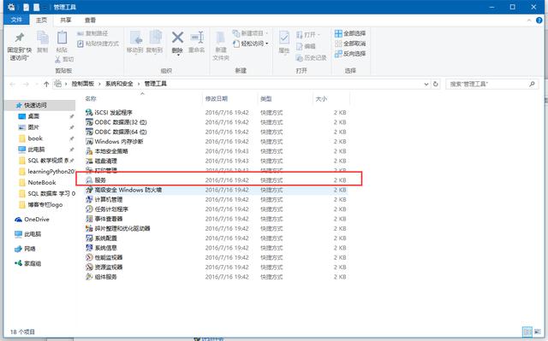Click Edit (编辑) in the Open group
This screenshot has width=548, height=341.
point(306,46)
